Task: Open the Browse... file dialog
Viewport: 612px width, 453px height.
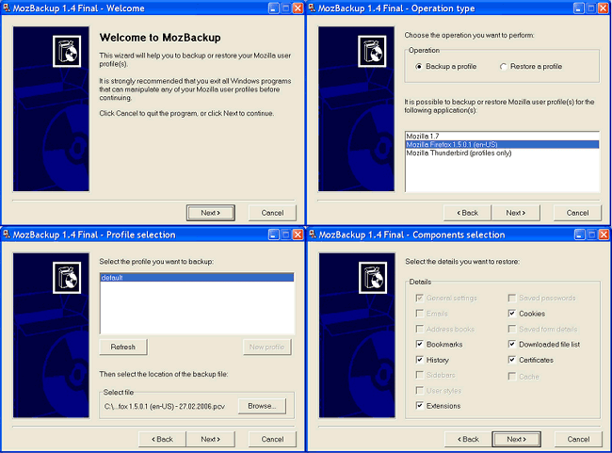Action: (262, 406)
